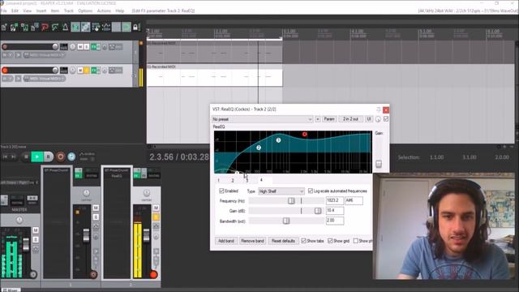Click the Save project toolbar icon

click(x=24, y=27)
